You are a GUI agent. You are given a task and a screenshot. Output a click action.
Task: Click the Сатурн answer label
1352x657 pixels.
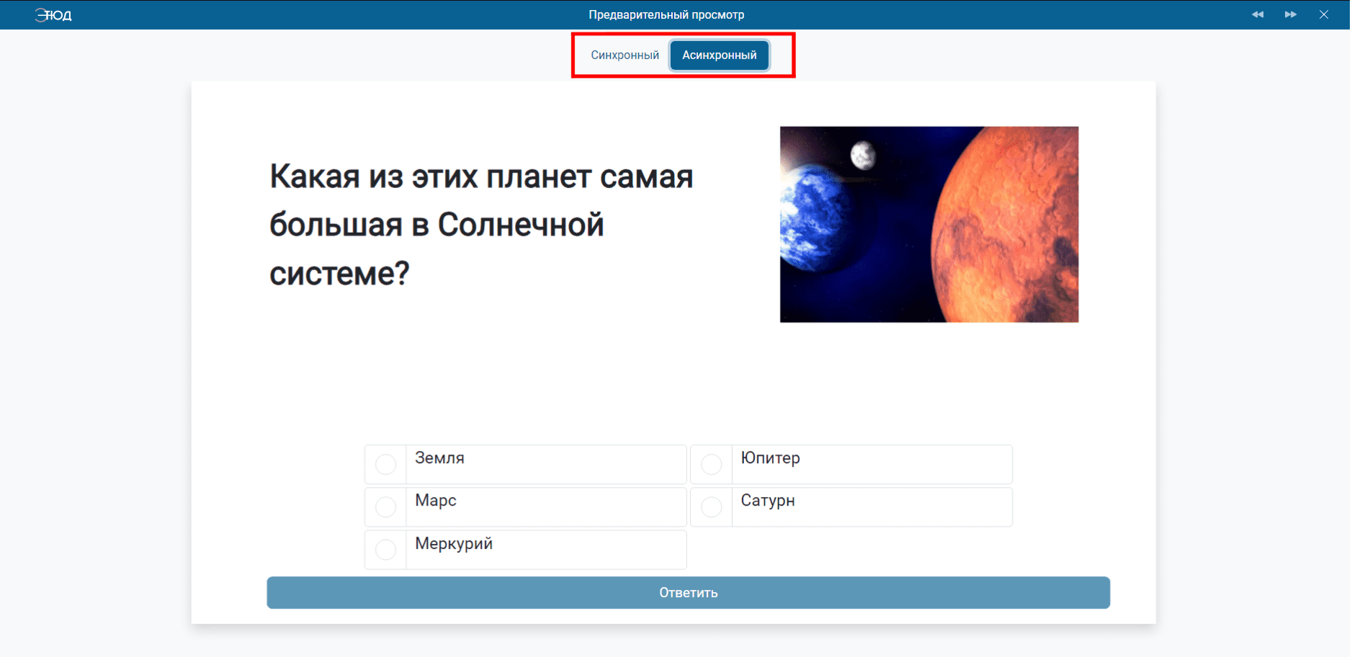coord(768,501)
